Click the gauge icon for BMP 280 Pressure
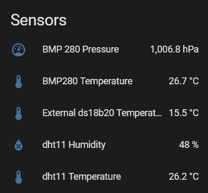Image resolution: width=208 pixels, height=193 pixels. (x=19, y=50)
